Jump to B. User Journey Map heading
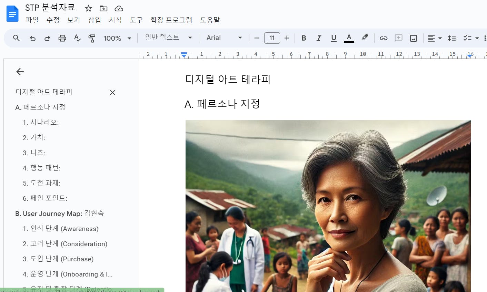The image size is (487, 292). click(59, 213)
